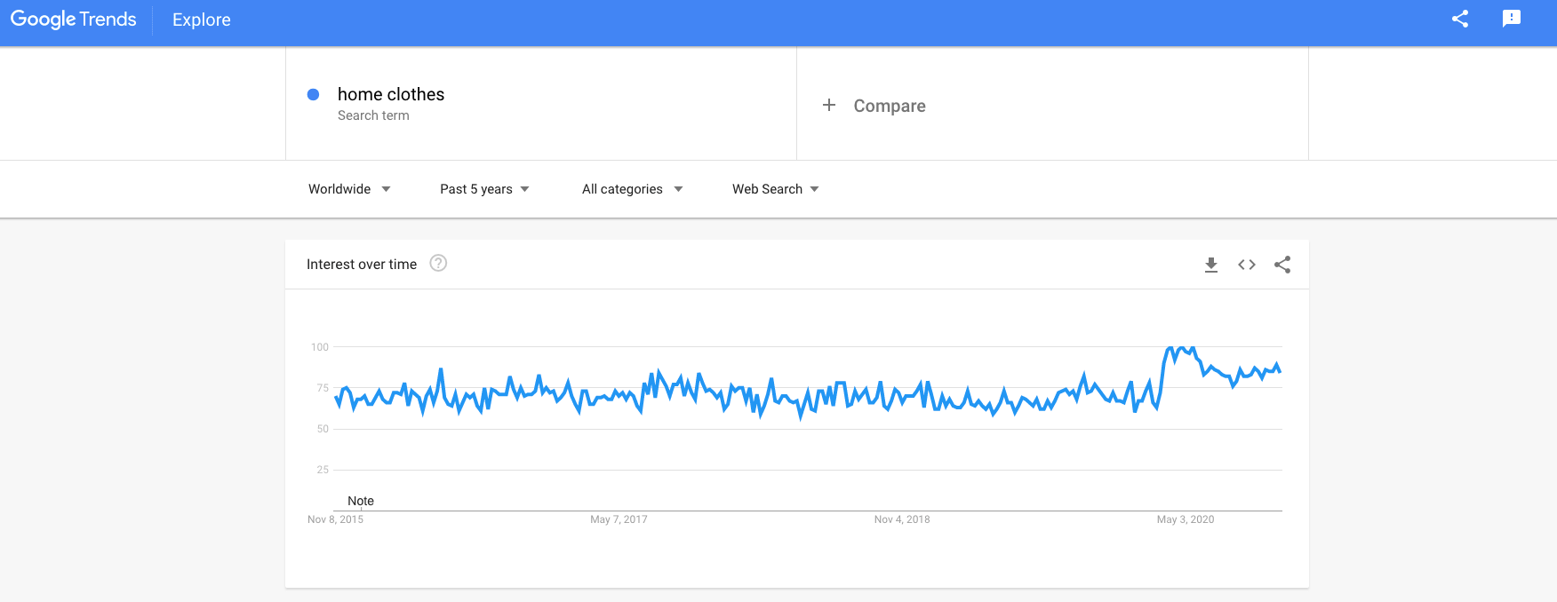Click the plus icon beside Compare
Viewport: 1557px width, 602px height.
(829, 106)
